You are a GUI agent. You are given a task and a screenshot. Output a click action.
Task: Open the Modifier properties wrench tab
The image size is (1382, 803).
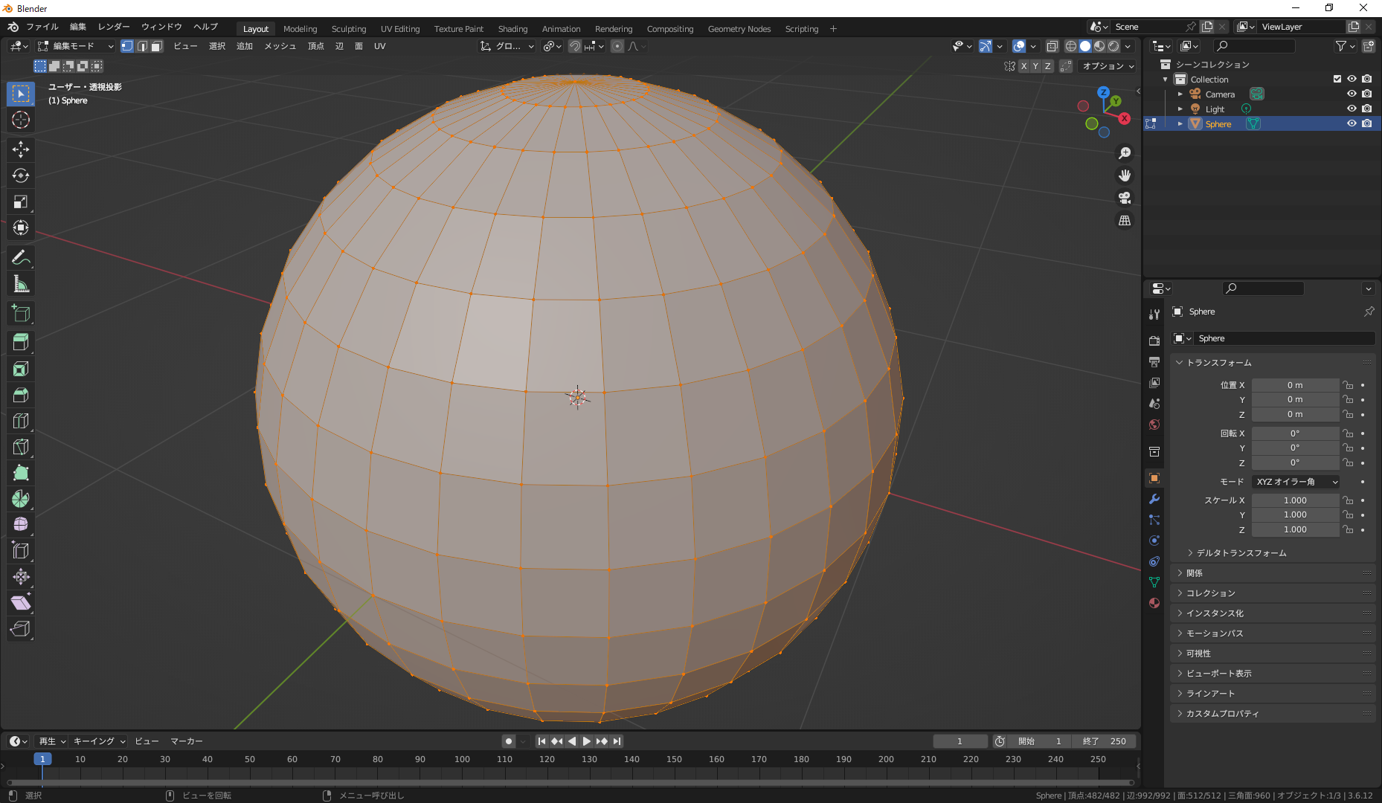tap(1154, 499)
